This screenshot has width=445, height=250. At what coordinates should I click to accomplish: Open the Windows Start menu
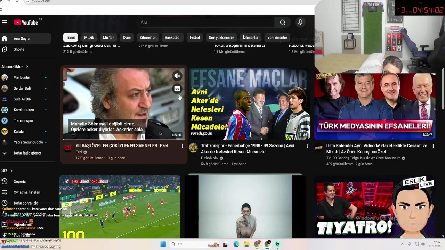pos(163,244)
